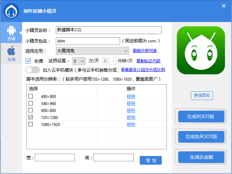Screen dimensions: 232x174
Task: Click the 选择 column header
Action: point(62,89)
